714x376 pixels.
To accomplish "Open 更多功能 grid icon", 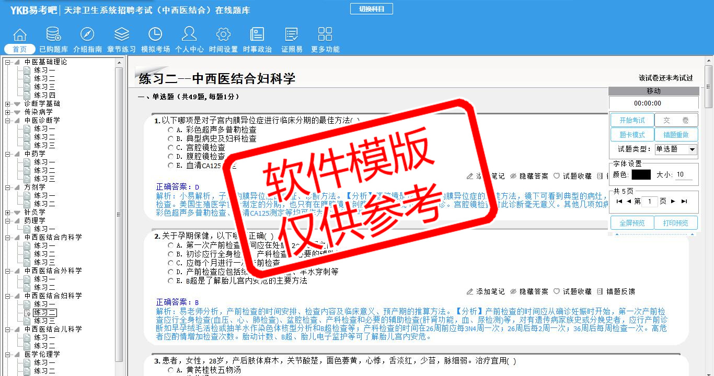I will coord(325,35).
